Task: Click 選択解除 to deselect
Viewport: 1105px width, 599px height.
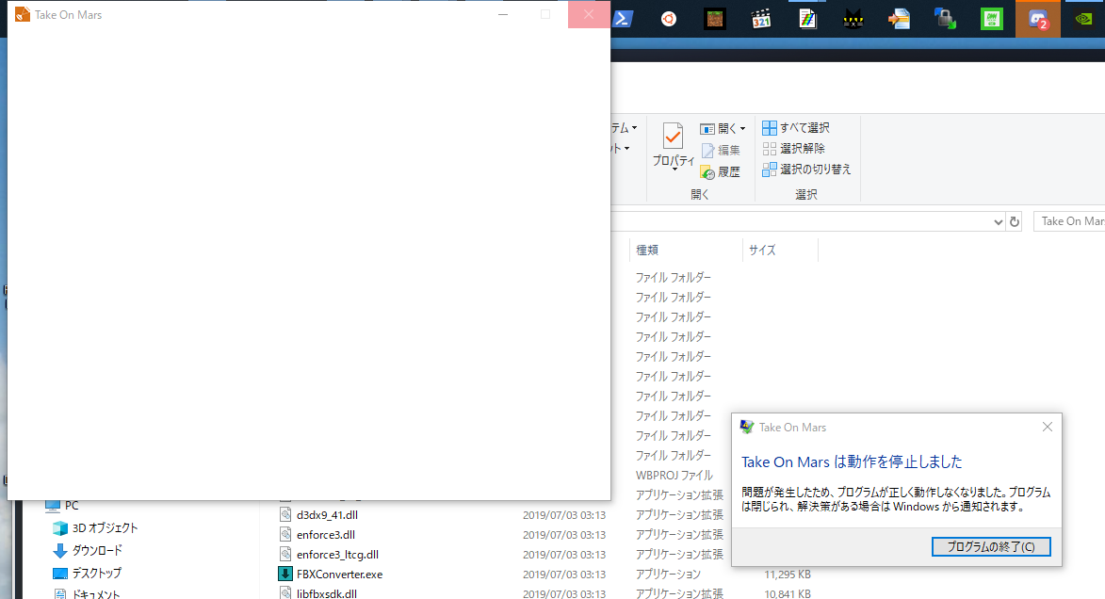Action: (793, 149)
